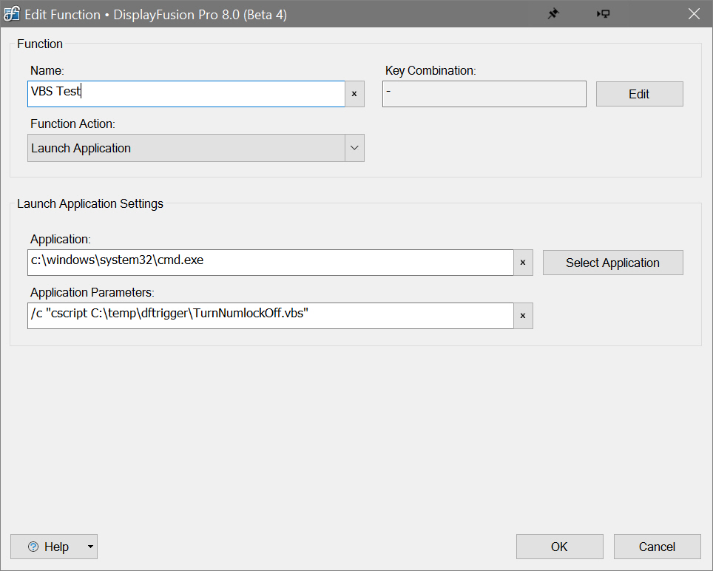Click the move-to-next-monitor title bar icon
The height and width of the screenshot is (571, 713).
point(604,14)
